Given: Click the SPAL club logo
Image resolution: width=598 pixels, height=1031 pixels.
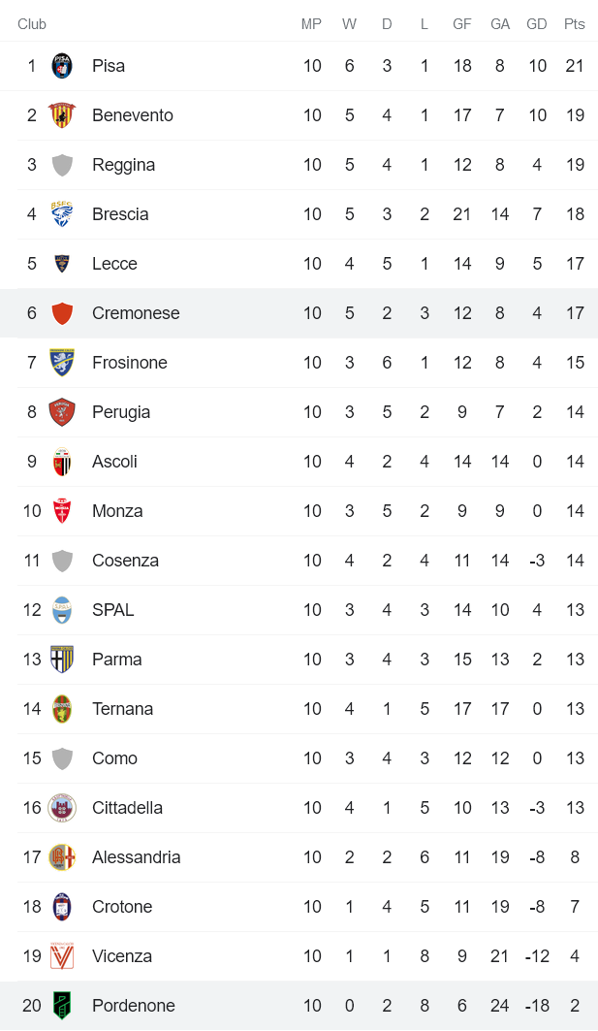Looking at the screenshot, I should 62,610.
